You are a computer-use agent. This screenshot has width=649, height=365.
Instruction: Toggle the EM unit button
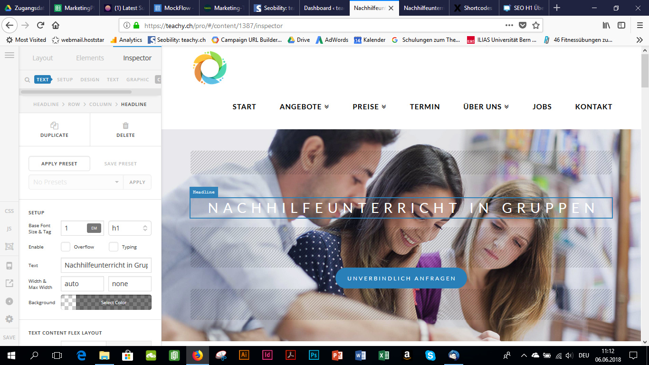94,228
